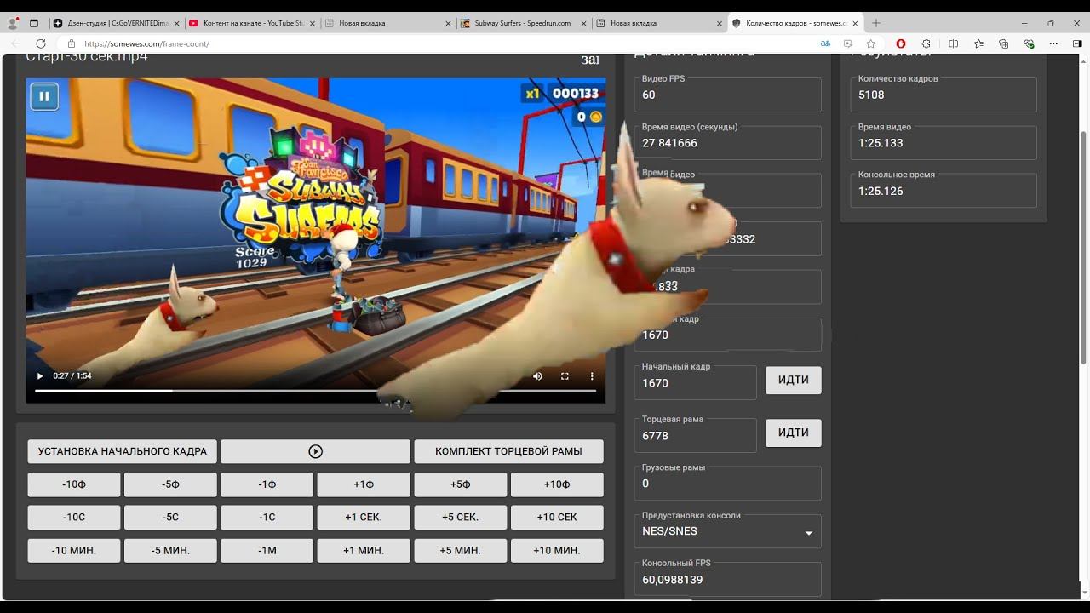Open the video's three-dot options menu
Screen dimensions: 1090x613
coord(592,375)
